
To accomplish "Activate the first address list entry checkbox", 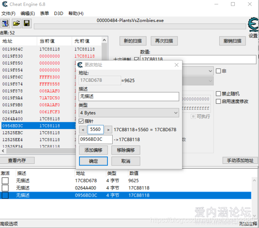I will point(5,181).
